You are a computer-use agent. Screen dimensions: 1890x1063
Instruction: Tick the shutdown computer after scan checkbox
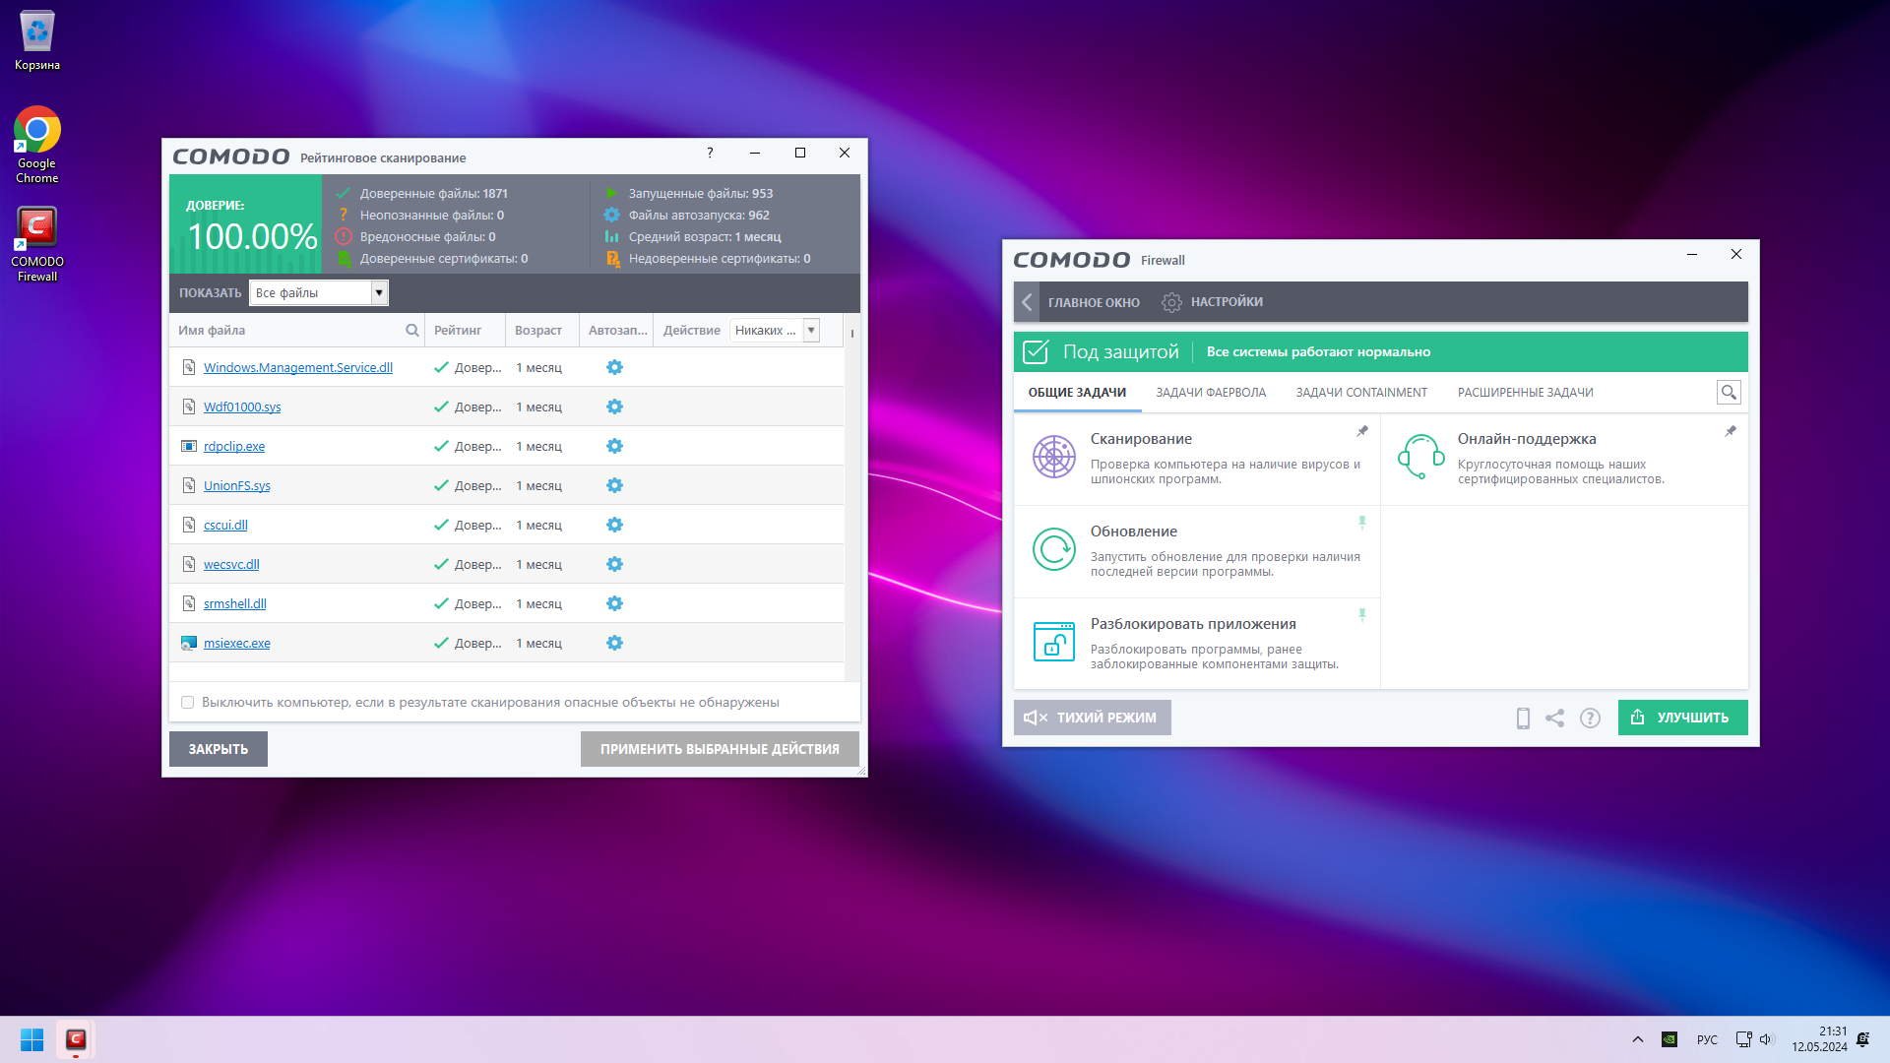(x=188, y=703)
